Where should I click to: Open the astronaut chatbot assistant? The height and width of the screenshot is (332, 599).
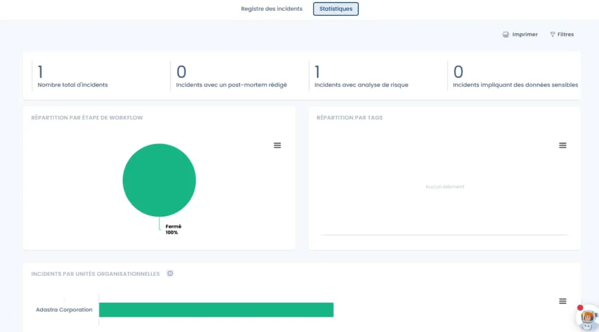click(587, 318)
